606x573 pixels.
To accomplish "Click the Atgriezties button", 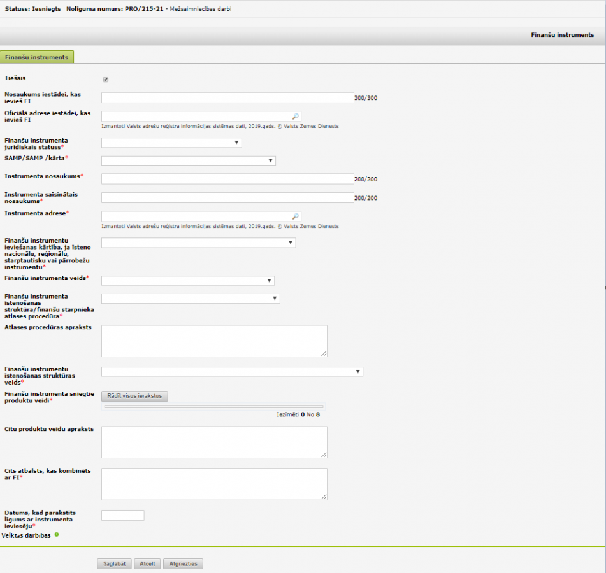I will tap(183, 563).
